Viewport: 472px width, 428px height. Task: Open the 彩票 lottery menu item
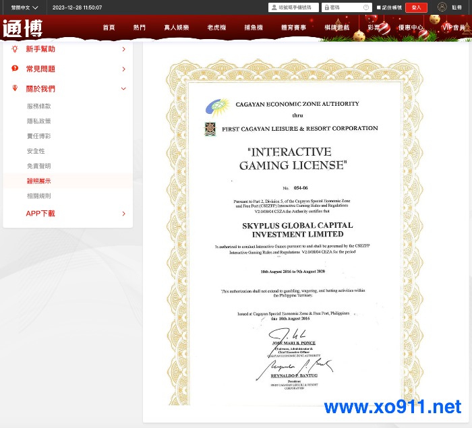(374, 28)
